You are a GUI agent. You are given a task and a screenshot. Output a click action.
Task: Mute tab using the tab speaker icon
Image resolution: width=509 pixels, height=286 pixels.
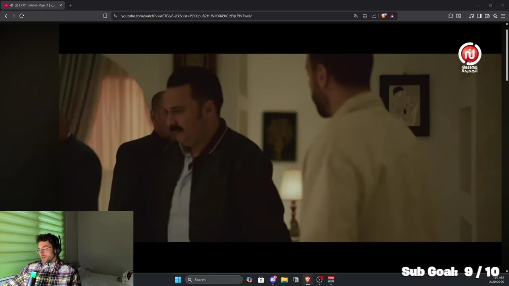(x=11, y=5)
